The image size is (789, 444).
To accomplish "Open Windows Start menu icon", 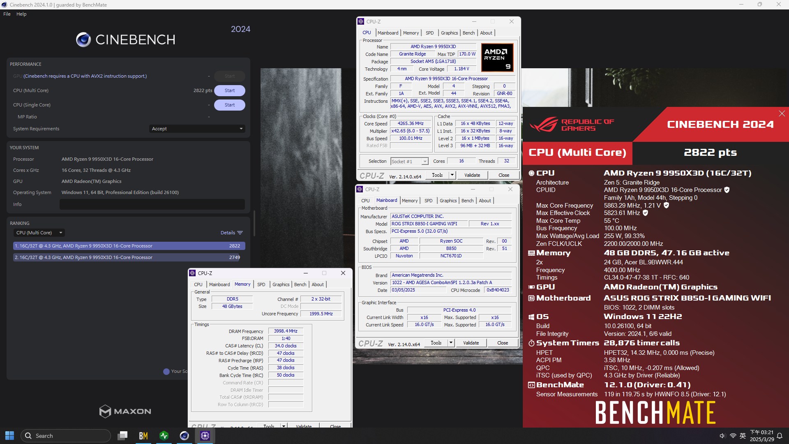I will pyautogui.click(x=9, y=436).
